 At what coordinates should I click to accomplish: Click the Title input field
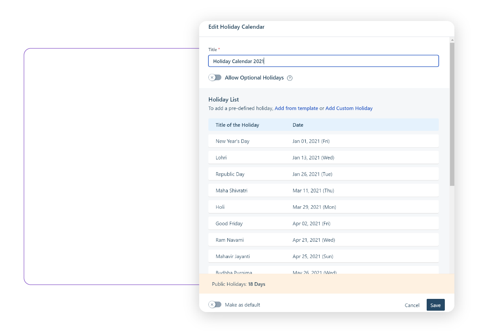(323, 61)
